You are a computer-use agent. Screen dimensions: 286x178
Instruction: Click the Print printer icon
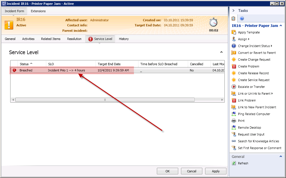pyautogui.click(x=234, y=121)
